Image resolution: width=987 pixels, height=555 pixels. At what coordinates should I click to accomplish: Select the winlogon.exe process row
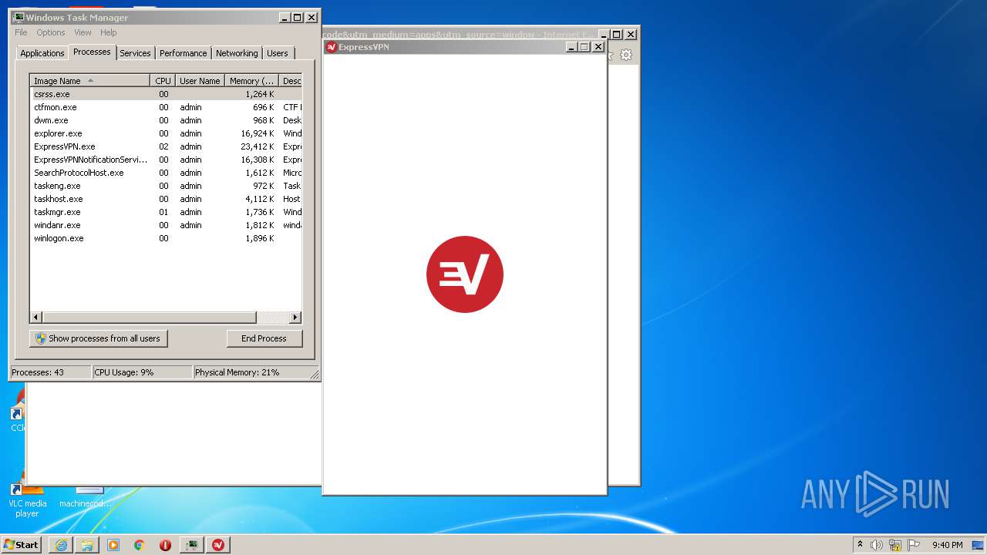(166, 238)
